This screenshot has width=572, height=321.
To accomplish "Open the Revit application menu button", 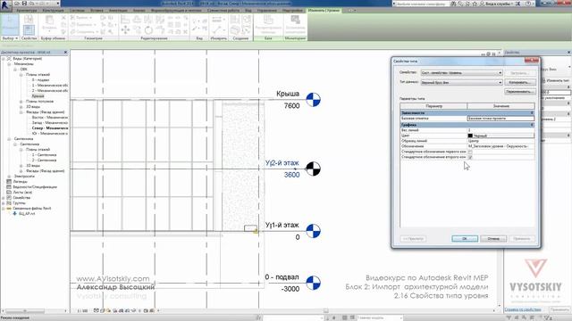I will [x=5, y=5].
